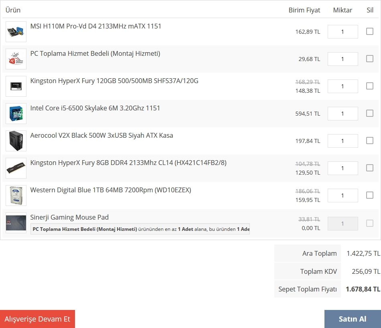Open Intel Core i5-6500 box thumbnail

click(16, 113)
